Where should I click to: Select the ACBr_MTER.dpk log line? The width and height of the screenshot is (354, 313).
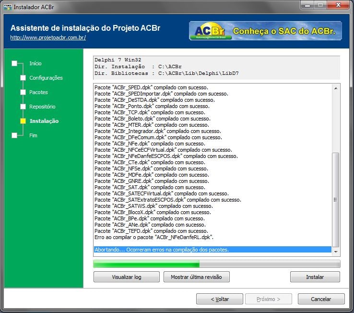[152, 125]
